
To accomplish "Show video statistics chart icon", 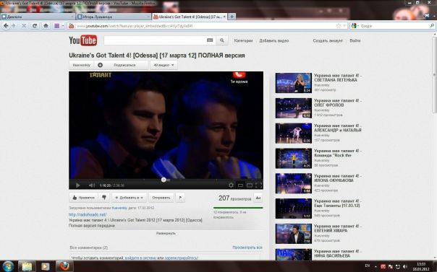I will tap(258, 198).
